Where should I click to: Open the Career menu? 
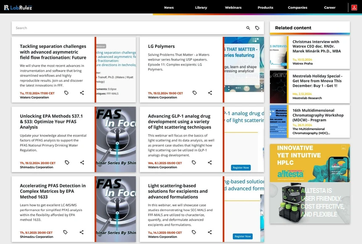pyautogui.click(x=330, y=8)
